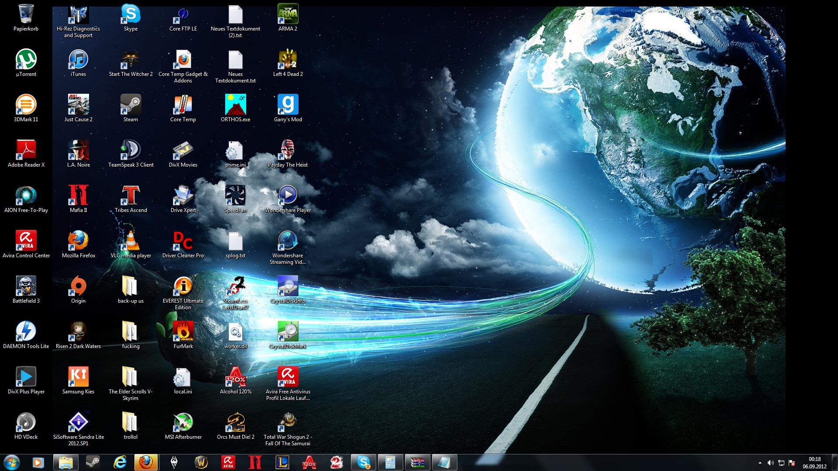Select the Core Temp desktop icon
838x471 pixels.
point(183,108)
